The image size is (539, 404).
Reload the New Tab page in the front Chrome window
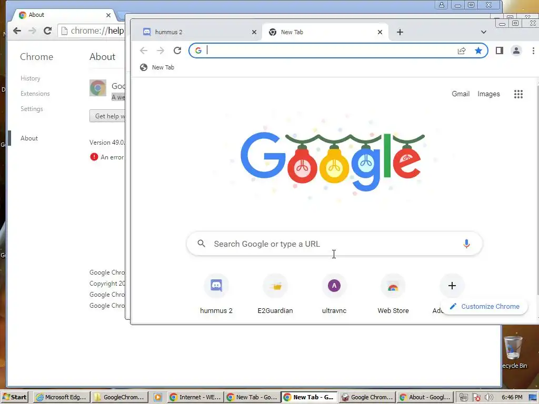[x=177, y=51]
